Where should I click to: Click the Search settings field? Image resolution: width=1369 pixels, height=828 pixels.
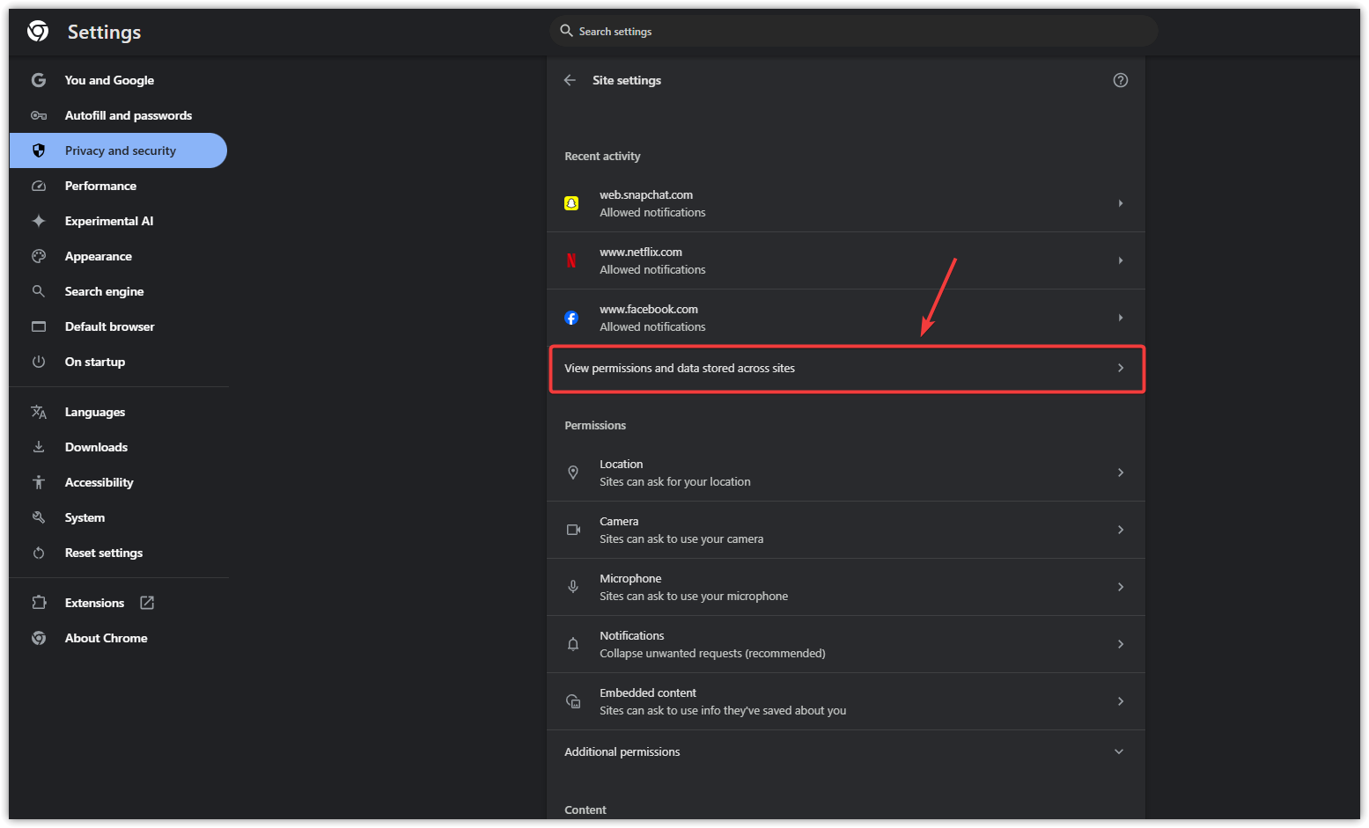pos(852,32)
